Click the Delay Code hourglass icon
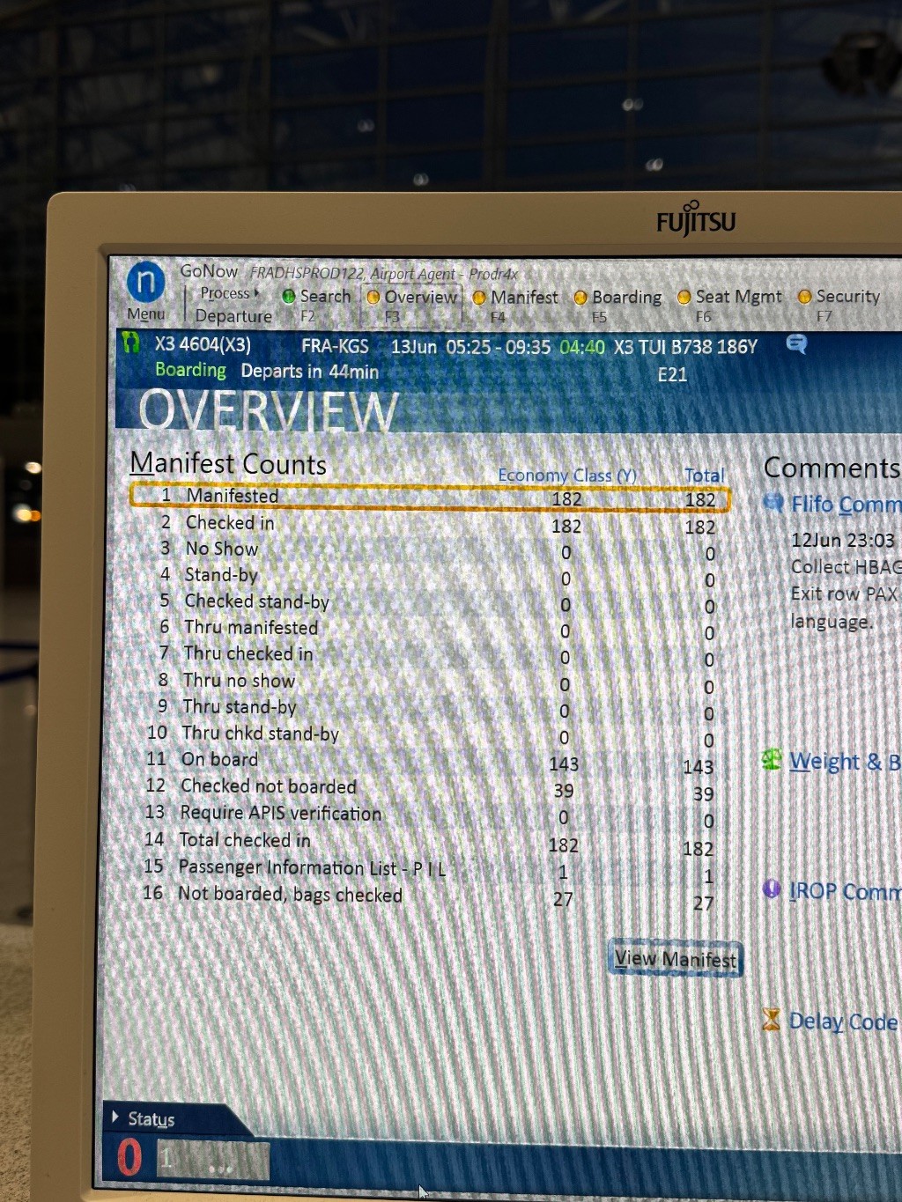Screen dimensions: 902x1202 tap(771, 1020)
